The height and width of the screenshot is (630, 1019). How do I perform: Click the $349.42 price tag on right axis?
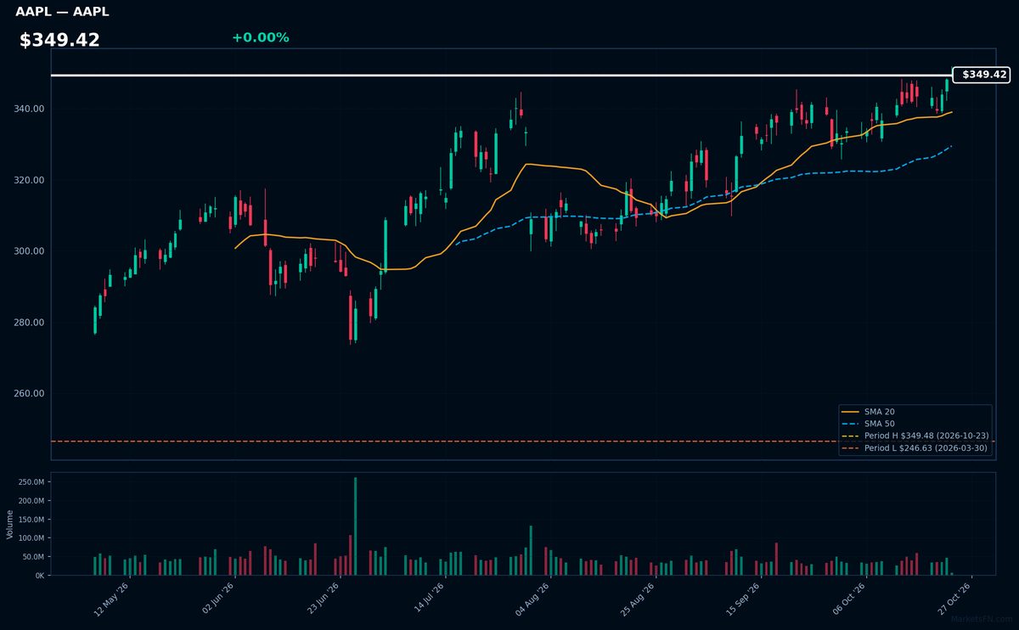coord(982,75)
